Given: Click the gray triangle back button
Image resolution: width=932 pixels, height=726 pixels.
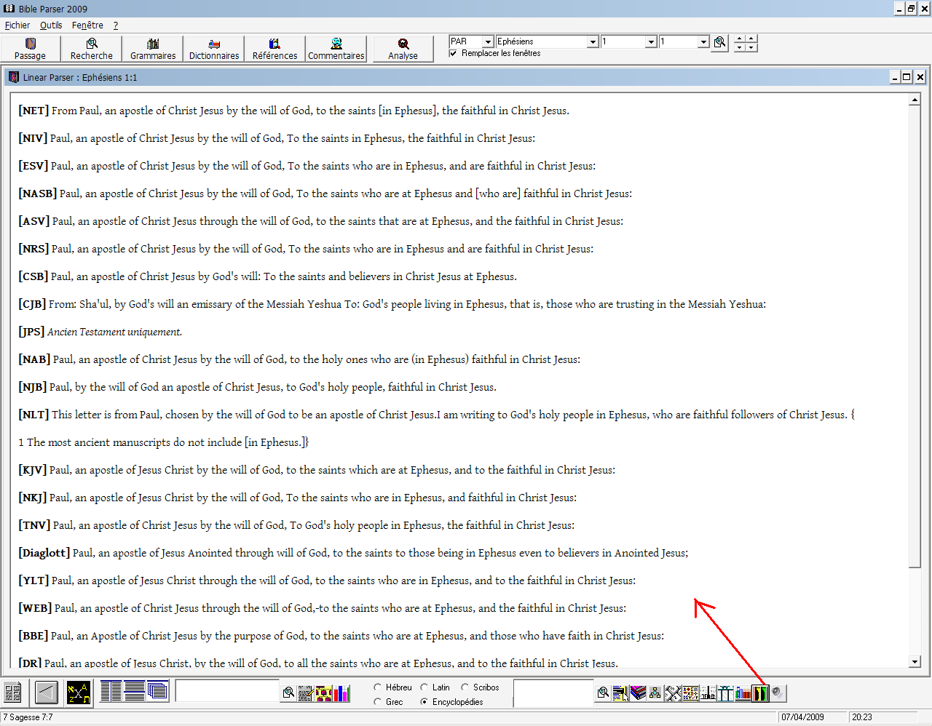Looking at the screenshot, I should point(46,692).
